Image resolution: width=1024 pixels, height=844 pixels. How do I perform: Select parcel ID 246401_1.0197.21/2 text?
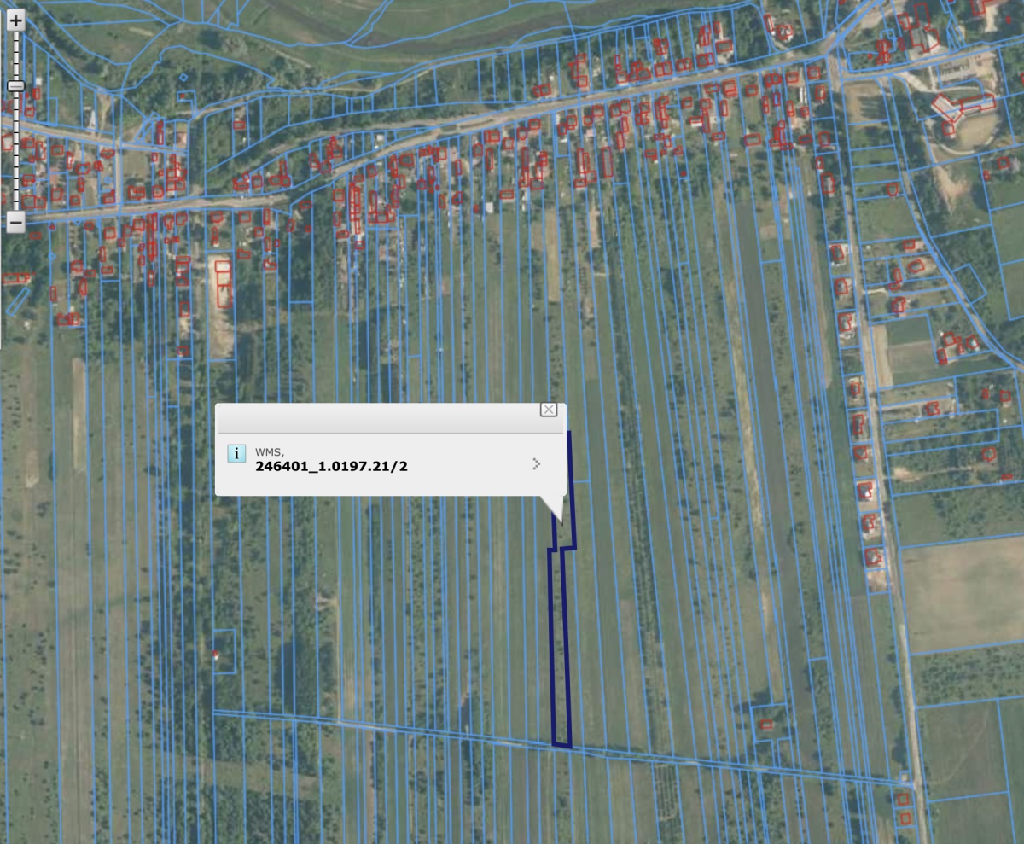(x=331, y=466)
